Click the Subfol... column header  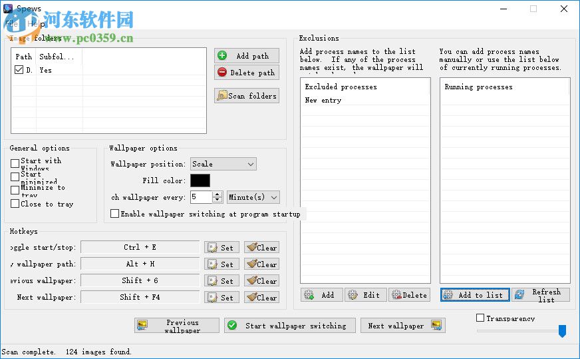tap(59, 57)
